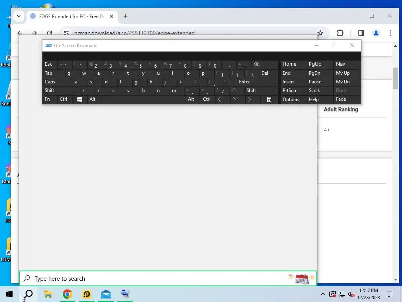
Task: Click the Mv Dn key
Action: 347,82
